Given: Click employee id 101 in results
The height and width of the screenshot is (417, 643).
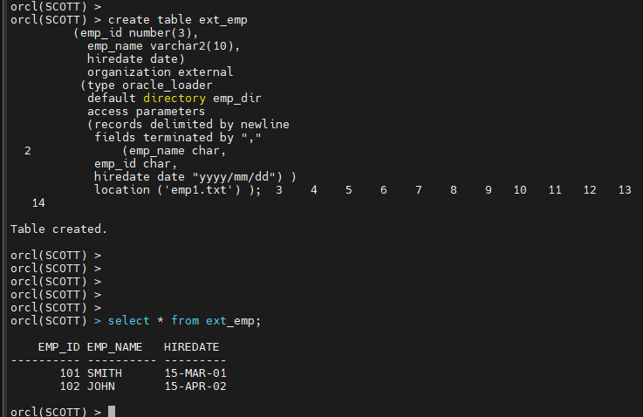Looking at the screenshot, I should click(x=70, y=373).
